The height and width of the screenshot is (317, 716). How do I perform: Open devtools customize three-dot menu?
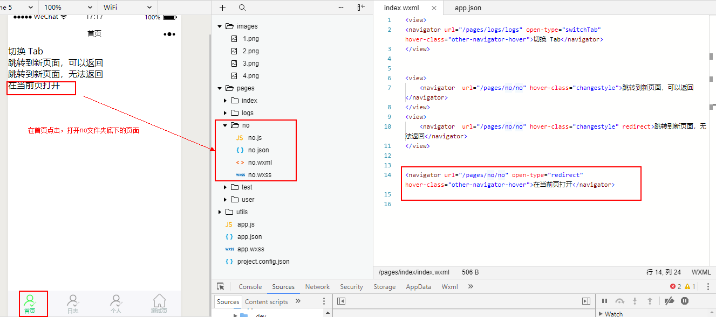(707, 287)
